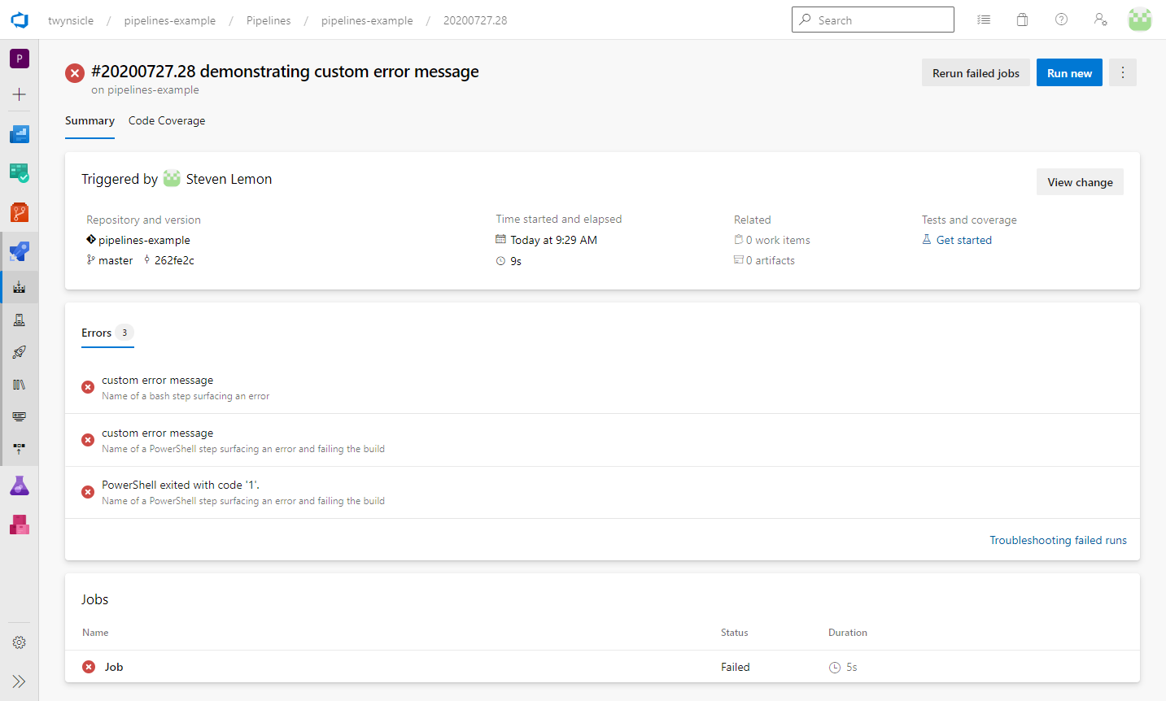The image size is (1166, 701).
Task: Open Troubleshooting failed runs link
Action: 1058,540
